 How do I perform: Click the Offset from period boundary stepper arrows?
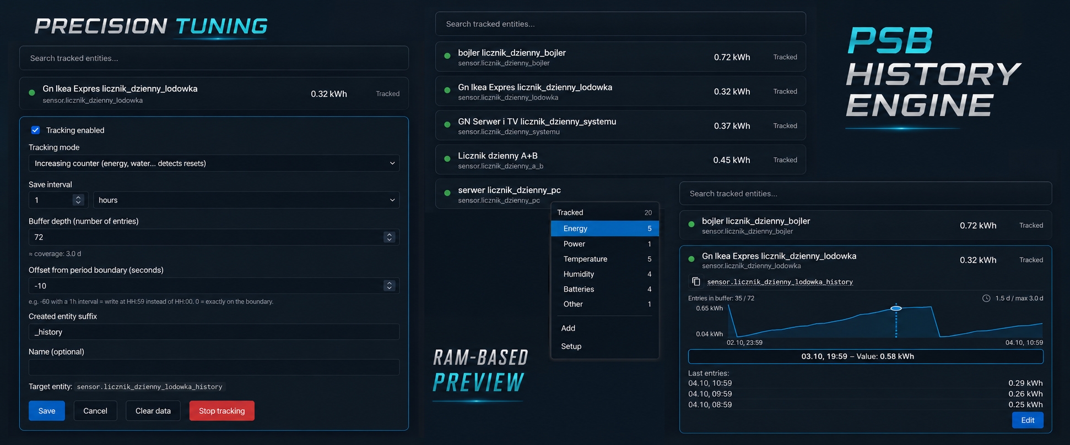390,286
